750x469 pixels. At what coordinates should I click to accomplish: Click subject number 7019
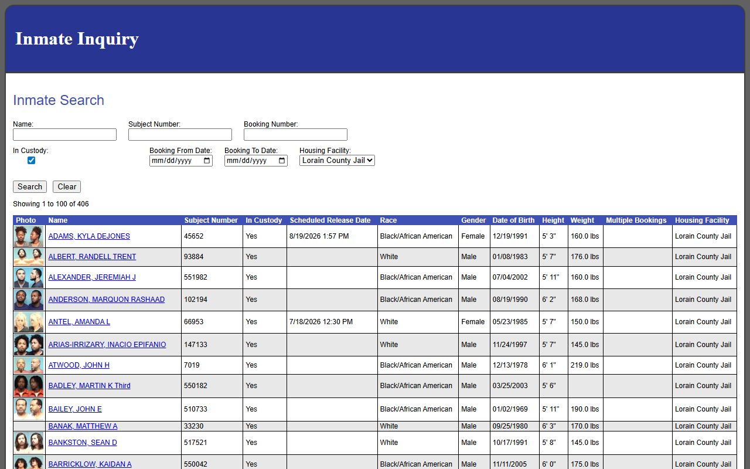(192, 365)
